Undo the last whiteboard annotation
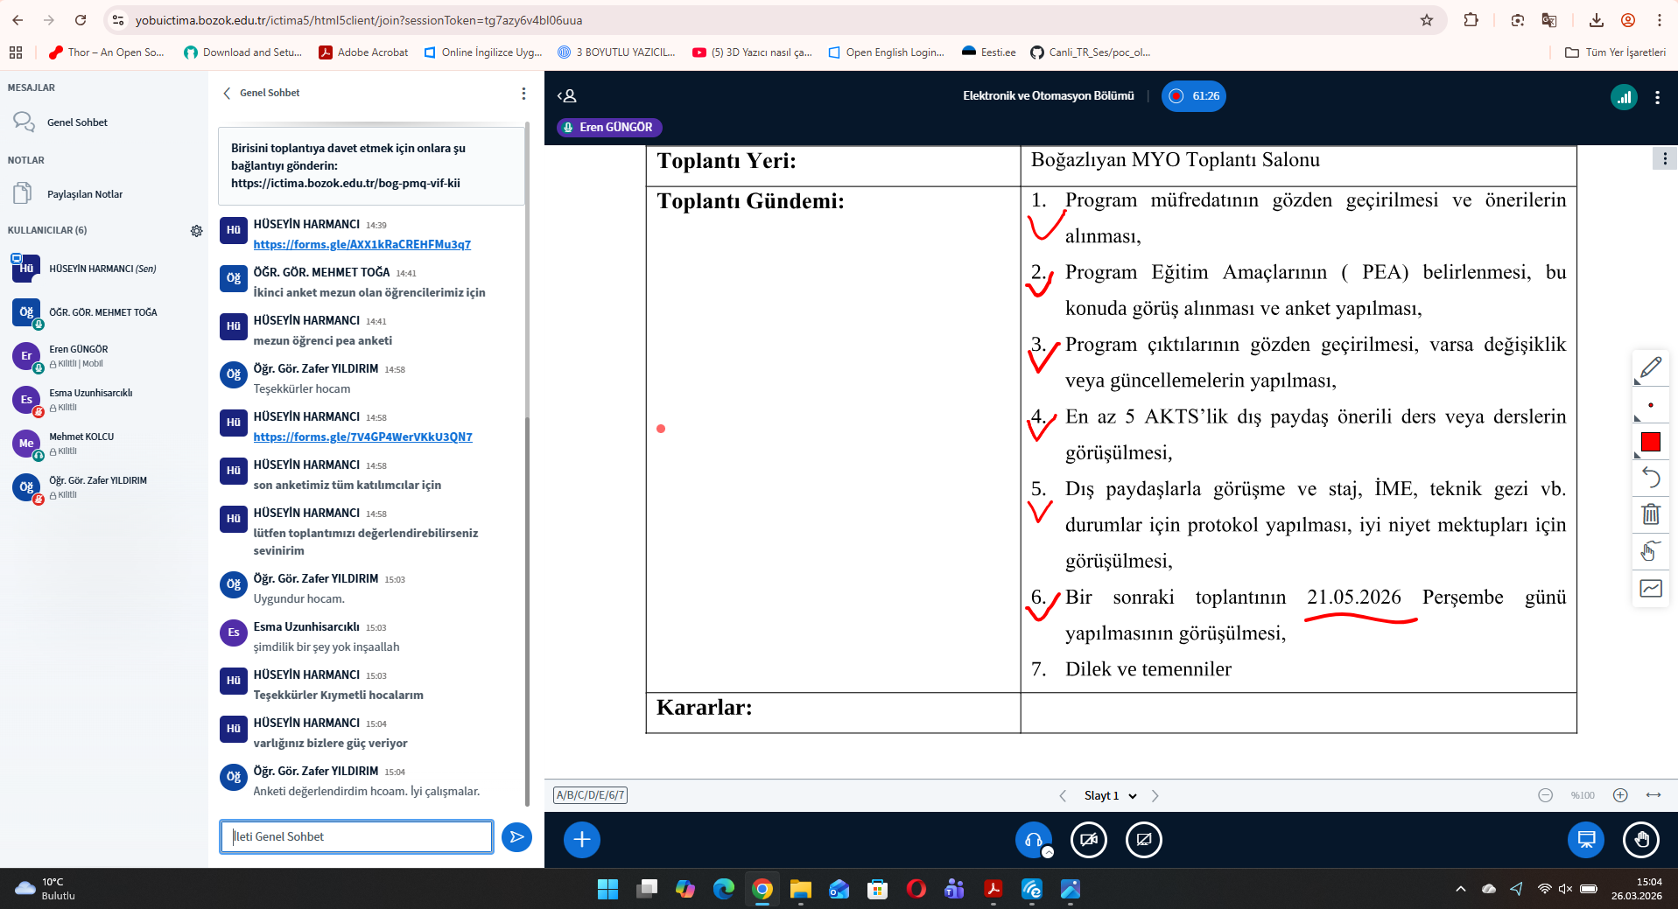The height and width of the screenshot is (909, 1678). [x=1650, y=478]
